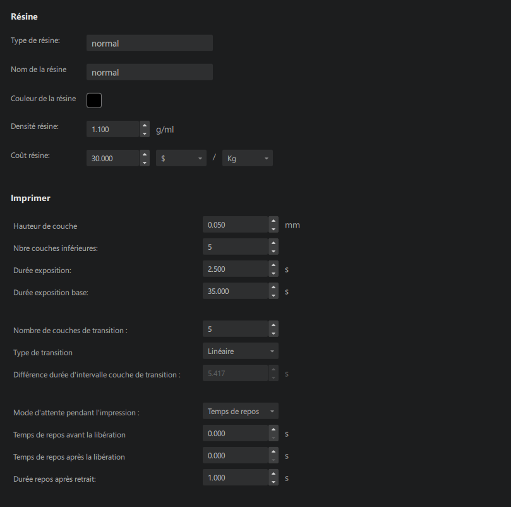Expand the Type de transition dropdown
Image resolution: width=511 pixels, height=507 pixels.
240,351
